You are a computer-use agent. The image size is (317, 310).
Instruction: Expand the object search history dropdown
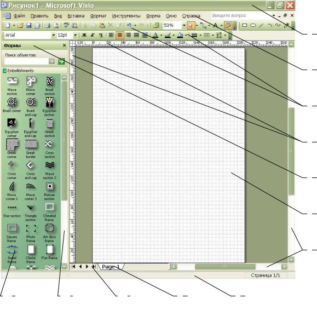[52, 61]
